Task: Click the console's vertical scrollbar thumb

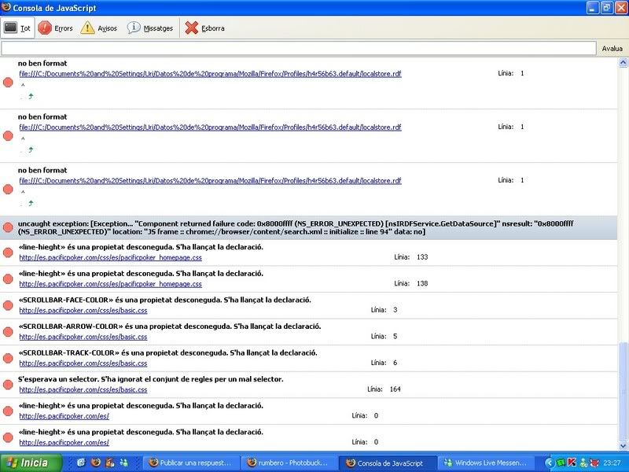Action: [623, 391]
